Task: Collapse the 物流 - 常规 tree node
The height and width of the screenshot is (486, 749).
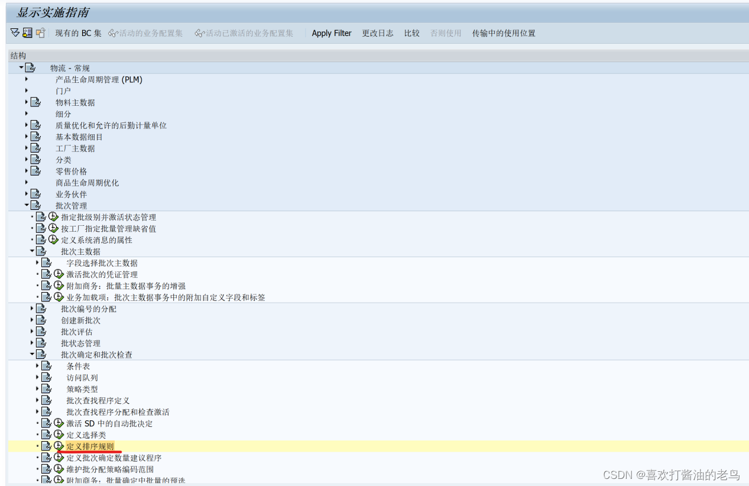Action: pos(21,67)
